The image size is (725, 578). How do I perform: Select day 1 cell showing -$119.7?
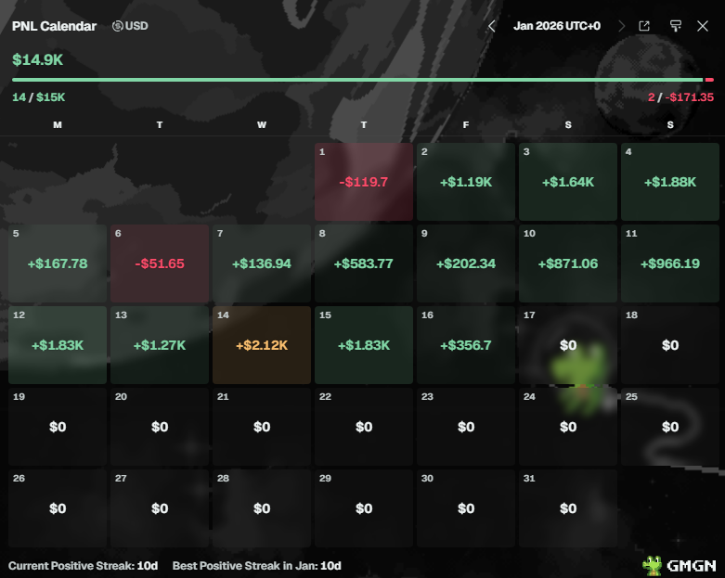[364, 182]
